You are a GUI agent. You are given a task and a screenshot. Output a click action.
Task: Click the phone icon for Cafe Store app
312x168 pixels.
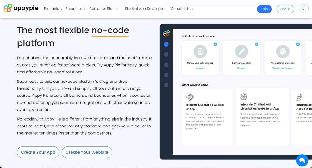coord(200,52)
